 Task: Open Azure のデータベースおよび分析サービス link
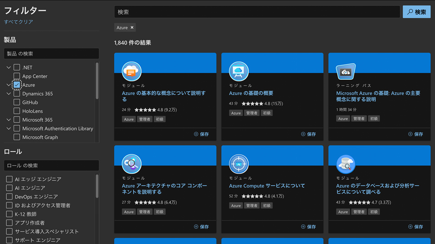[378, 189]
